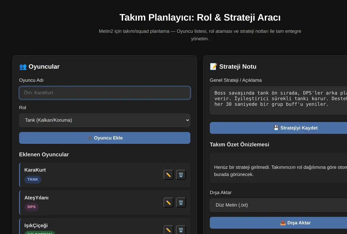Click the Oyuncular panel heading
This screenshot has width=347, height=234.
[39, 67]
